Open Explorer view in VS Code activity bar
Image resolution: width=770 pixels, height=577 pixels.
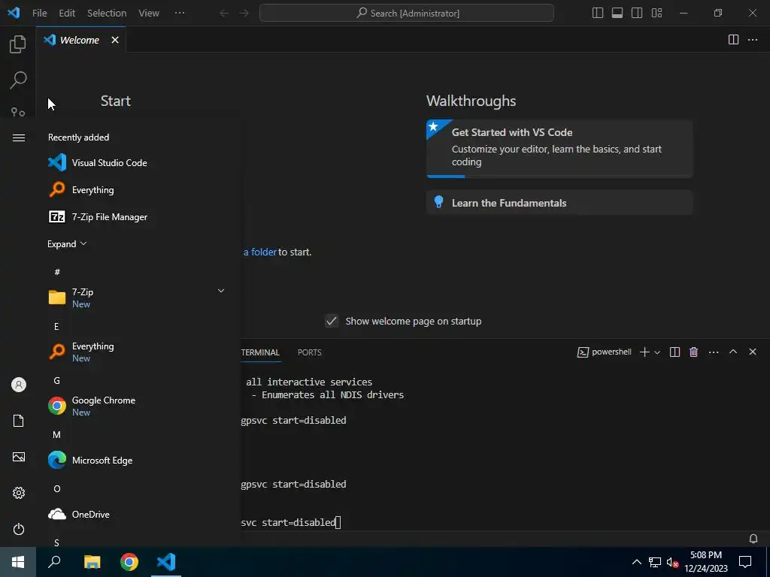tap(18, 44)
